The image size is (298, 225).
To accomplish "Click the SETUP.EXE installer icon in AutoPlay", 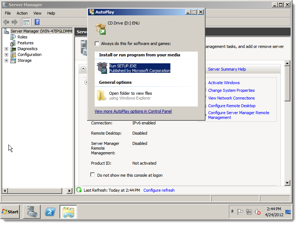I will click(102, 68).
